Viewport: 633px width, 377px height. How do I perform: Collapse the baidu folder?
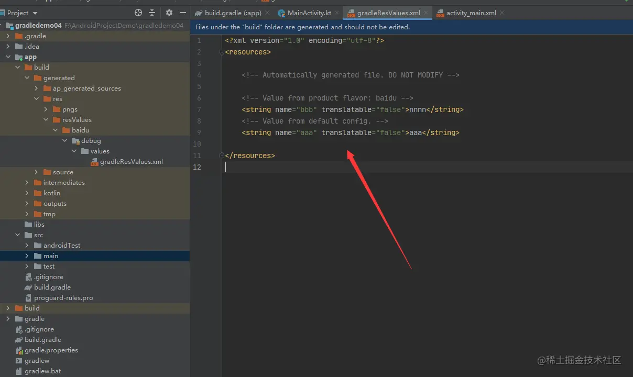click(x=55, y=130)
